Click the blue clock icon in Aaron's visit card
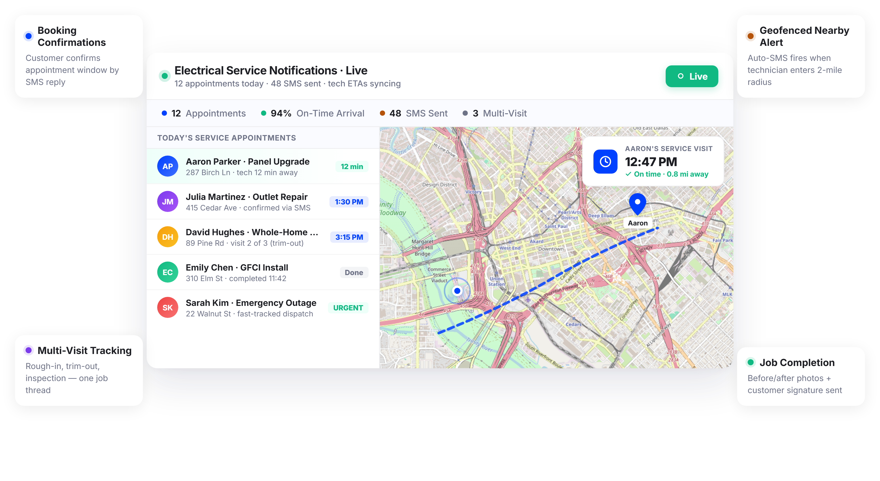Image resolution: width=880 pixels, height=481 pixels. coord(605,162)
